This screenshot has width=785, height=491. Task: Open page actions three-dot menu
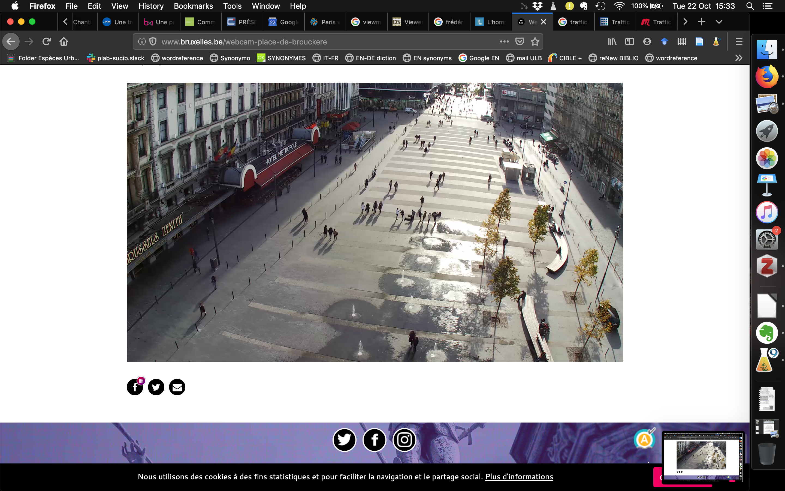pyautogui.click(x=505, y=41)
